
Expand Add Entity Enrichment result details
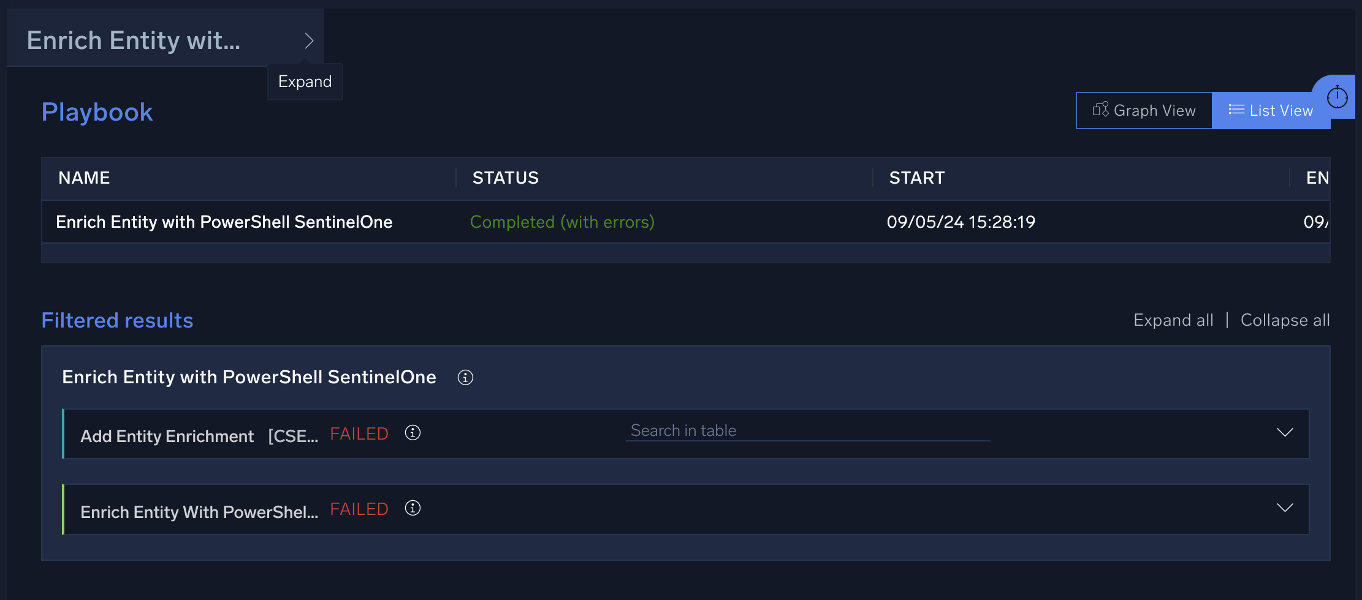click(x=1285, y=433)
